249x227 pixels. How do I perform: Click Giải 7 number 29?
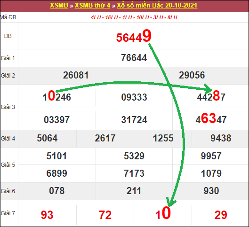pos(221,215)
